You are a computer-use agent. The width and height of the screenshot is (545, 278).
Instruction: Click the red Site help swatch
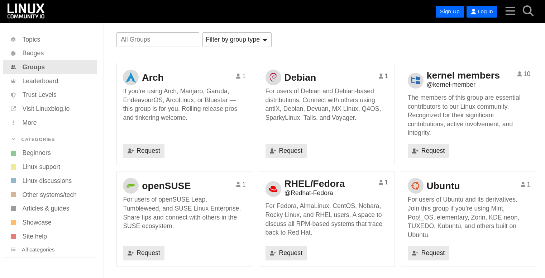coord(13,236)
